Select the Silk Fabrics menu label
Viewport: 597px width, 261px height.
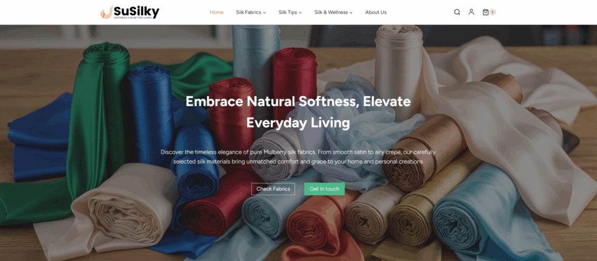pos(248,12)
